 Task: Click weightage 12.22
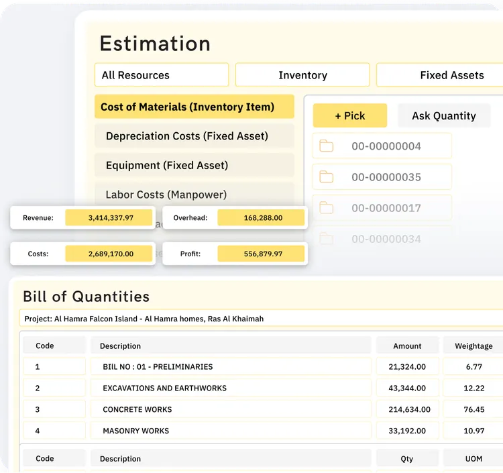coord(473,388)
